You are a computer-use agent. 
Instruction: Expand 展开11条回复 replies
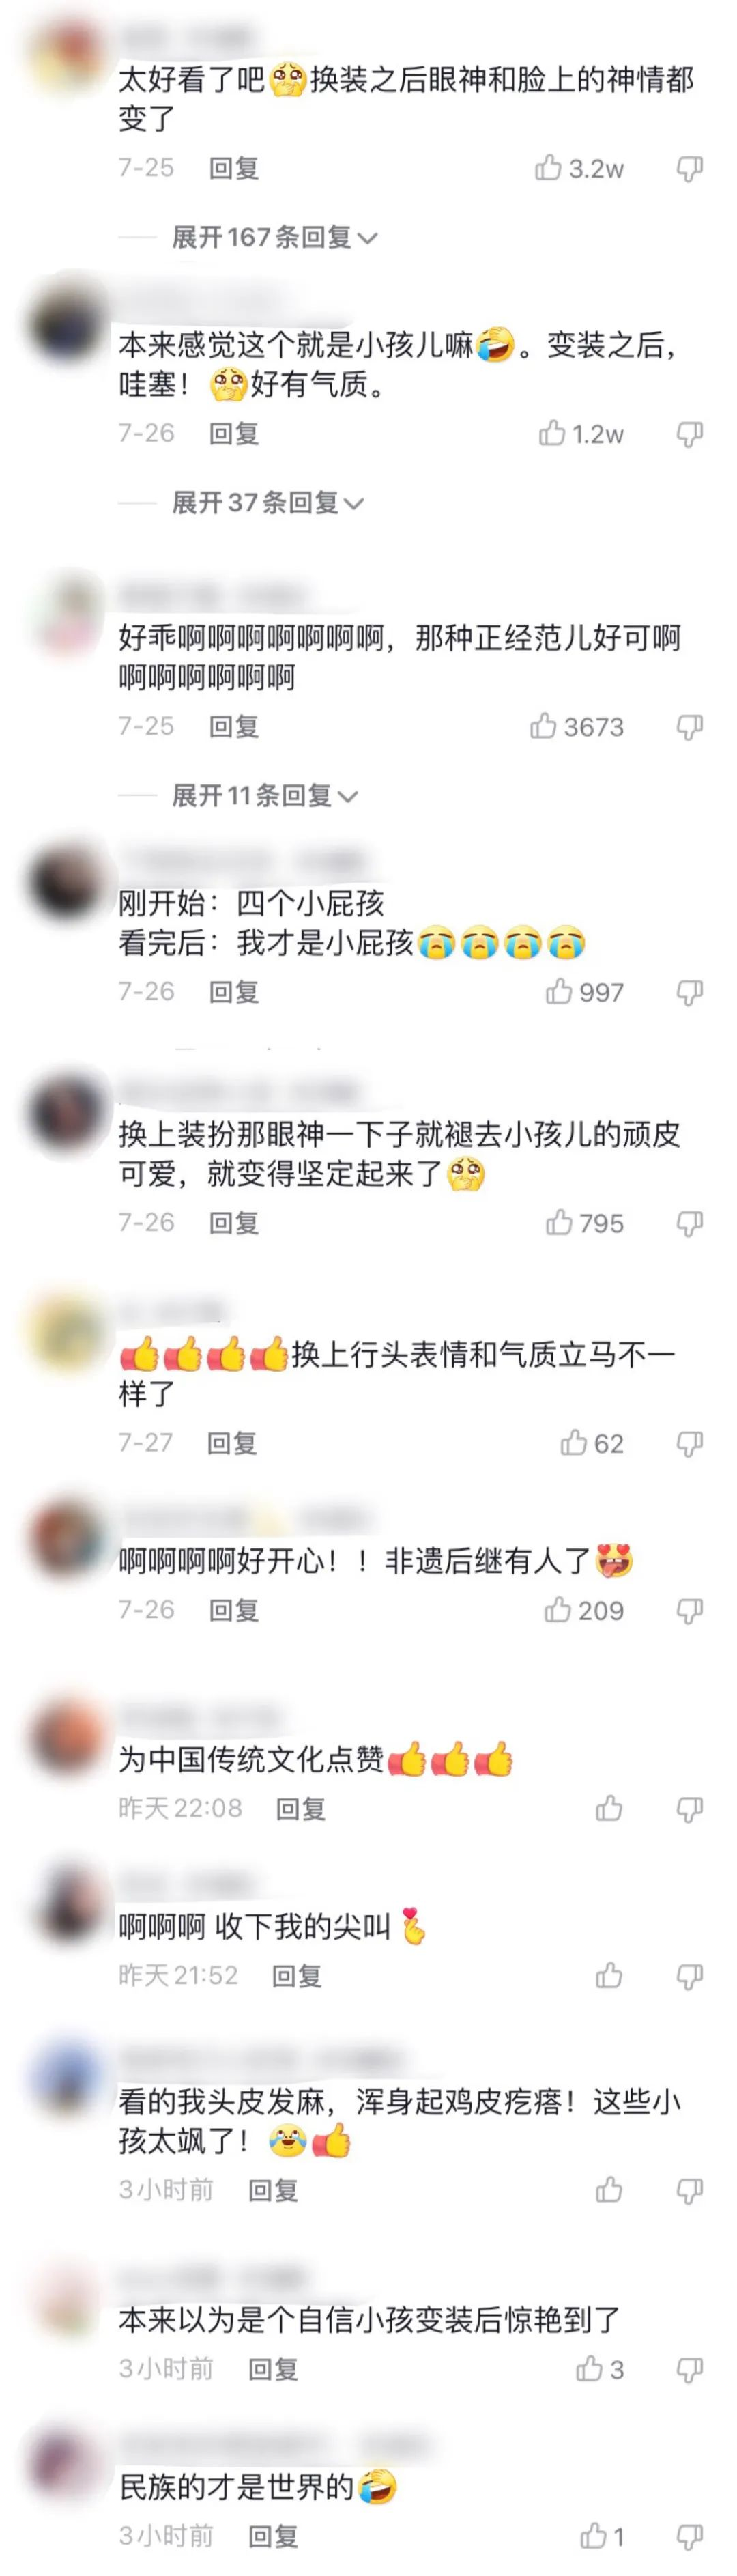264,795
